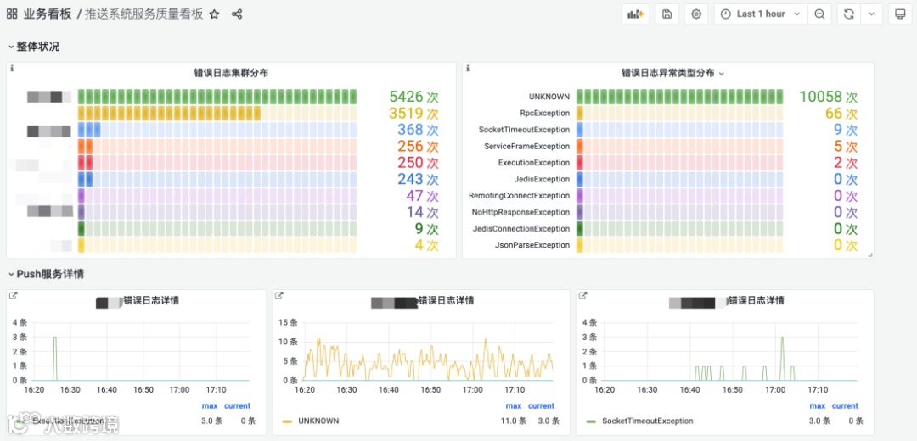Click the 66 次 RpcException value
Screen dimensions: 917x441
841,114
